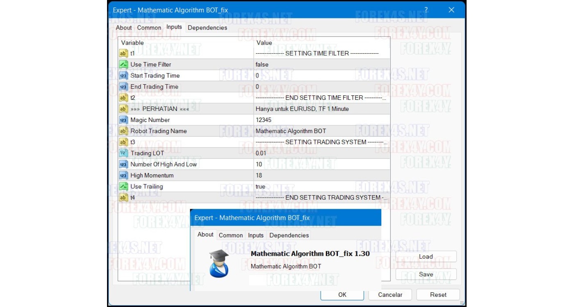Click the integer icon beside Number Of High And Low

[123, 164]
